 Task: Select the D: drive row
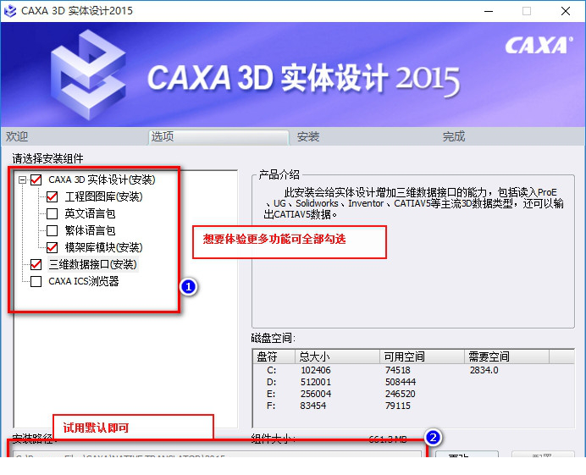tap(413, 382)
